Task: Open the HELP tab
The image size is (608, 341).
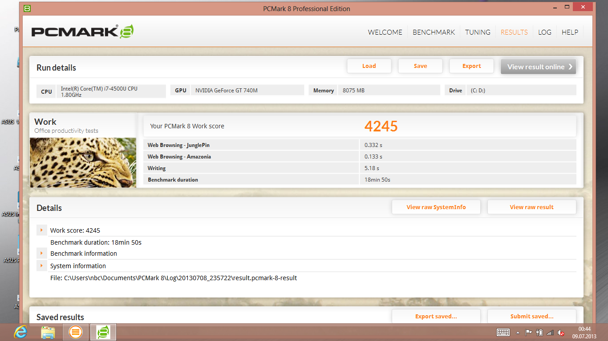Action: coord(570,32)
